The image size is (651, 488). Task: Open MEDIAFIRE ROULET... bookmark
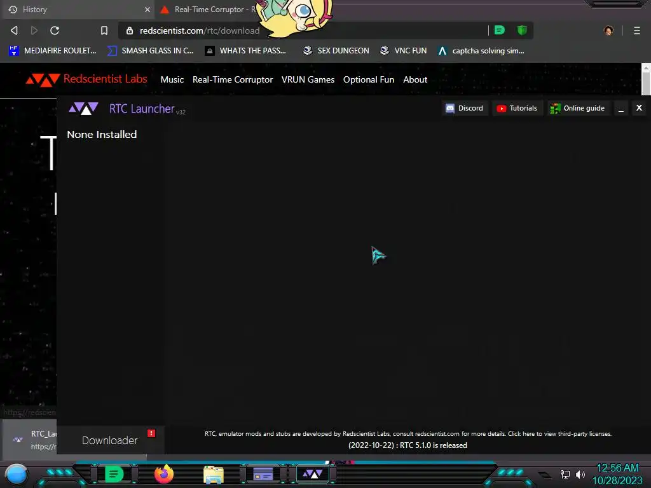click(x=52, y=51)
